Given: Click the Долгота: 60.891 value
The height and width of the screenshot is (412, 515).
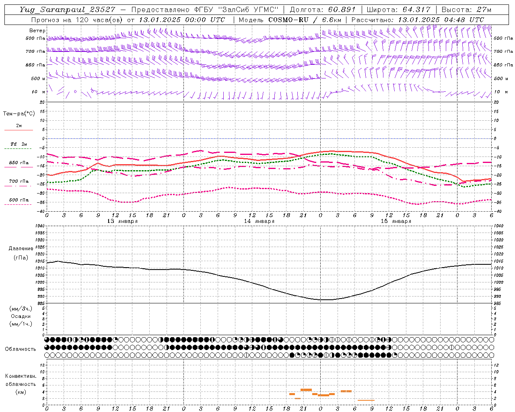Looking at the screenshot, I should [x=323, y=10].
